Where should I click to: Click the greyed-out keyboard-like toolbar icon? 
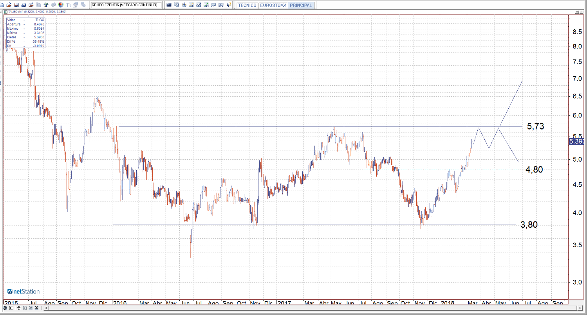click(53, 5)
